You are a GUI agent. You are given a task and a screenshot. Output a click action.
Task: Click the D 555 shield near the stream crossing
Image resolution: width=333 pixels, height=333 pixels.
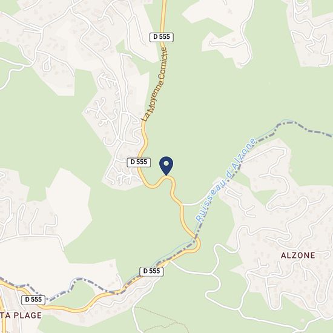pyautogui.click(x=151, y=271)
